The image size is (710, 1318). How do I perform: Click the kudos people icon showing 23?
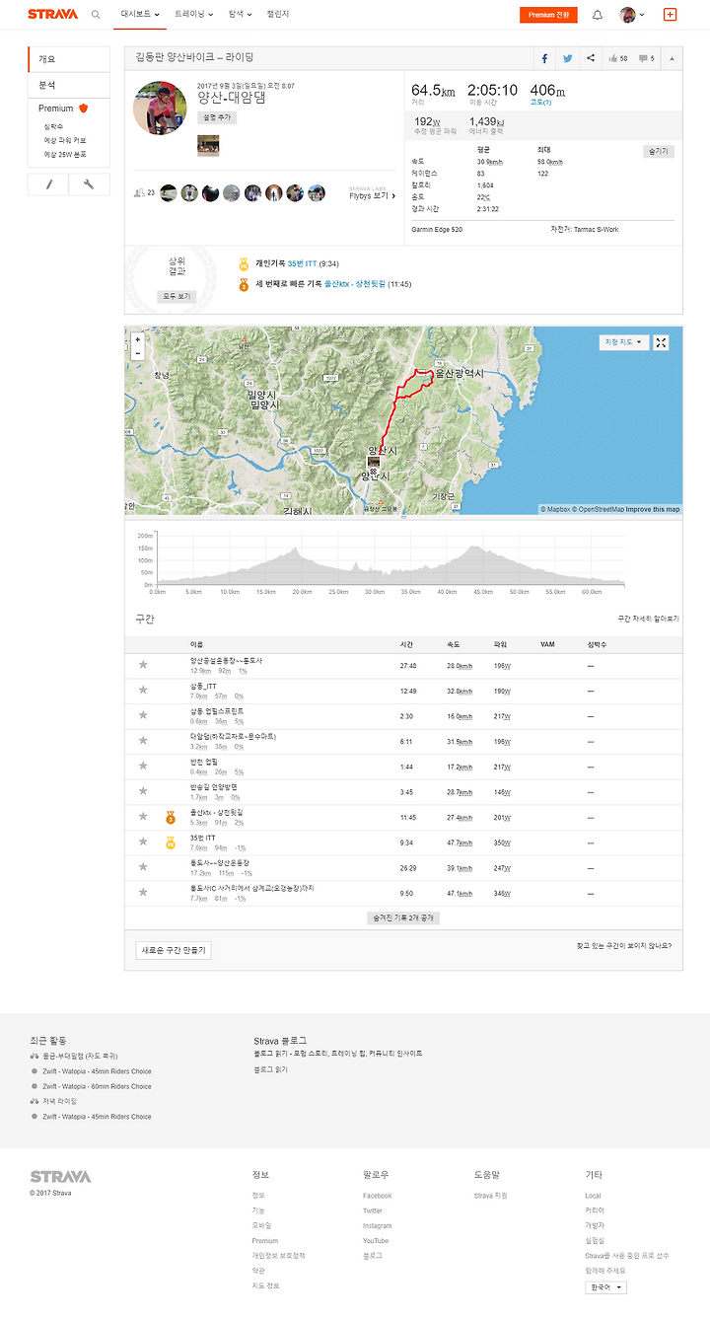point(139,193)
